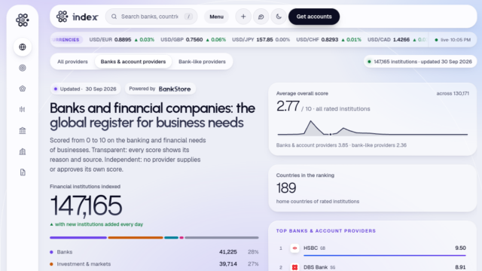Click the plus icon in the header

click(243, 17)
